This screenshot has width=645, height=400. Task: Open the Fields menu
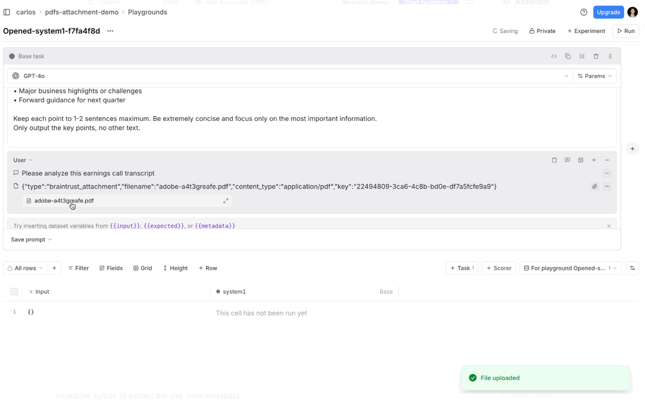(x=111, y=268)
